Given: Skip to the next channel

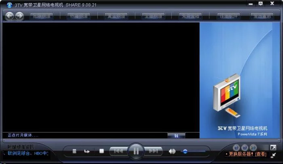Looking at the screenshot, I should [153, 151].
